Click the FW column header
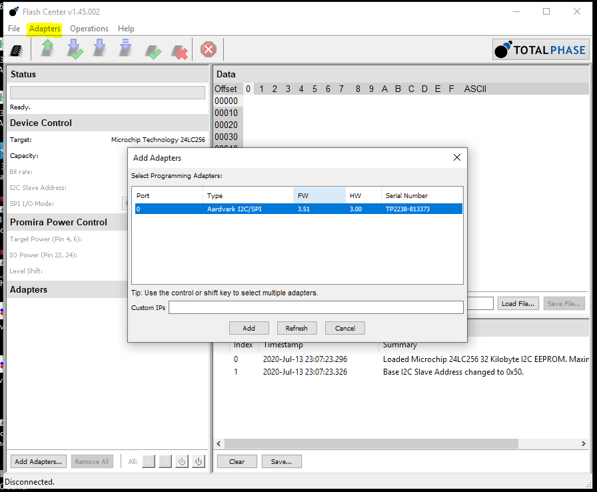This screenshot has height=492, width=597. coord(319,195)
